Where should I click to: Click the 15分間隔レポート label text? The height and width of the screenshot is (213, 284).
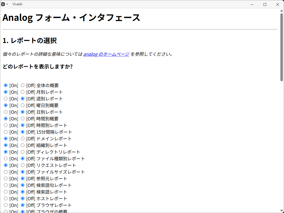pos(54,132)
